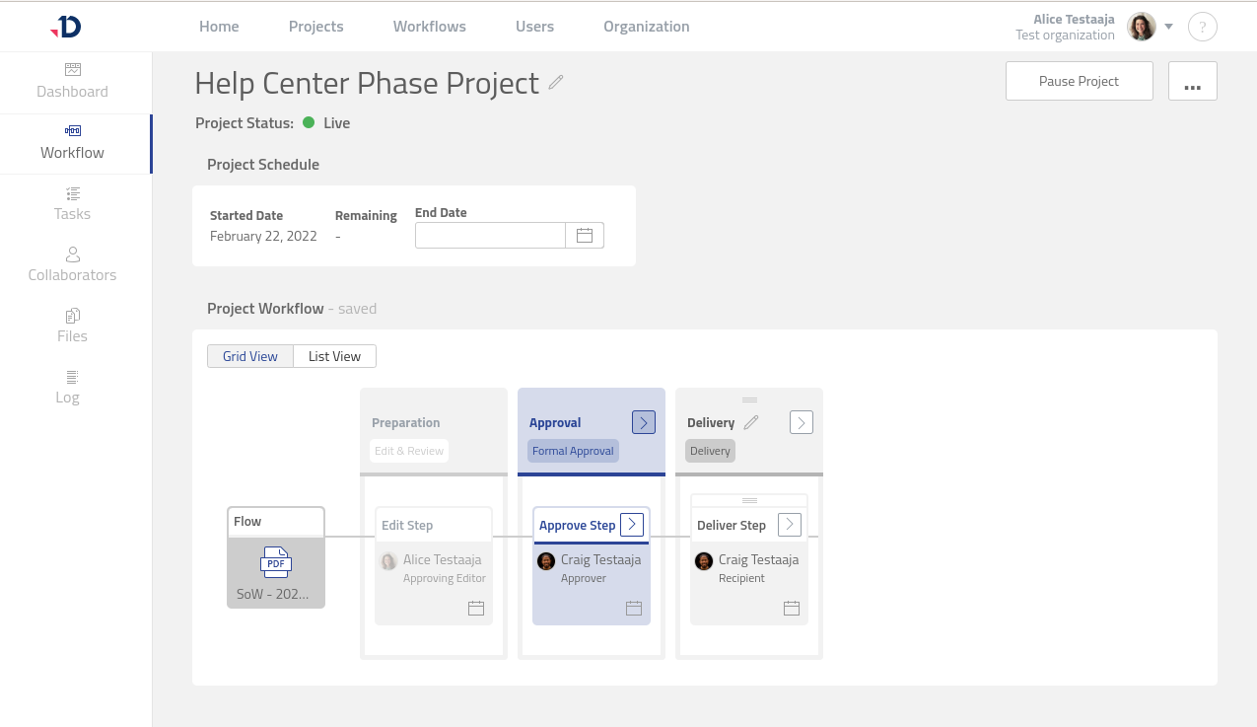Open calendar on Edit Step card
Image resolution: width=1257 pixels, height=727 pixels.
pyautogui.click(x=476, y=608)
